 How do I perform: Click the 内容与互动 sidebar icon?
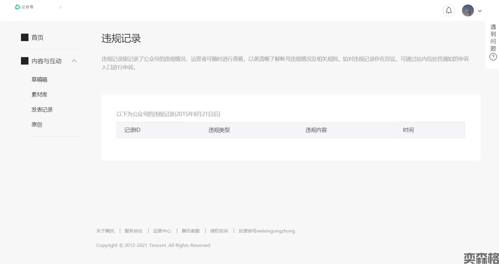pyautogui.click(x=25, y=61)
